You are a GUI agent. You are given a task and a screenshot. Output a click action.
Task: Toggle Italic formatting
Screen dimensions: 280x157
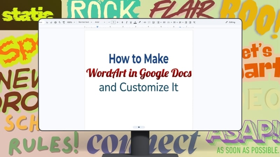(x=127, y=22)
